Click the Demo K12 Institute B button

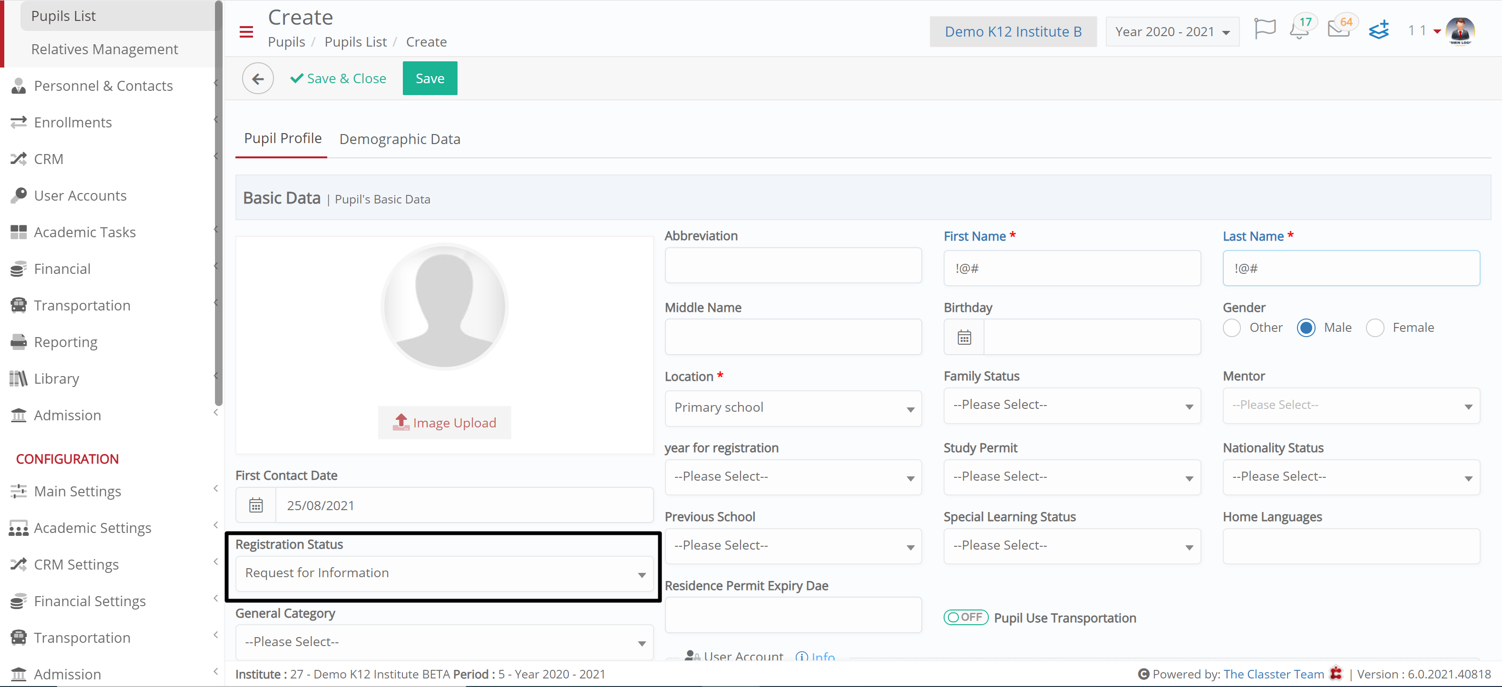click(1013, 31)
